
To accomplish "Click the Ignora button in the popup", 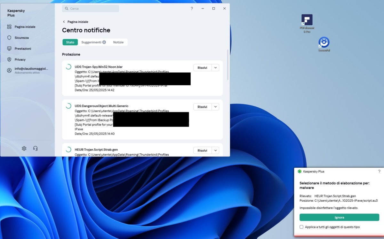I will 339,217.
